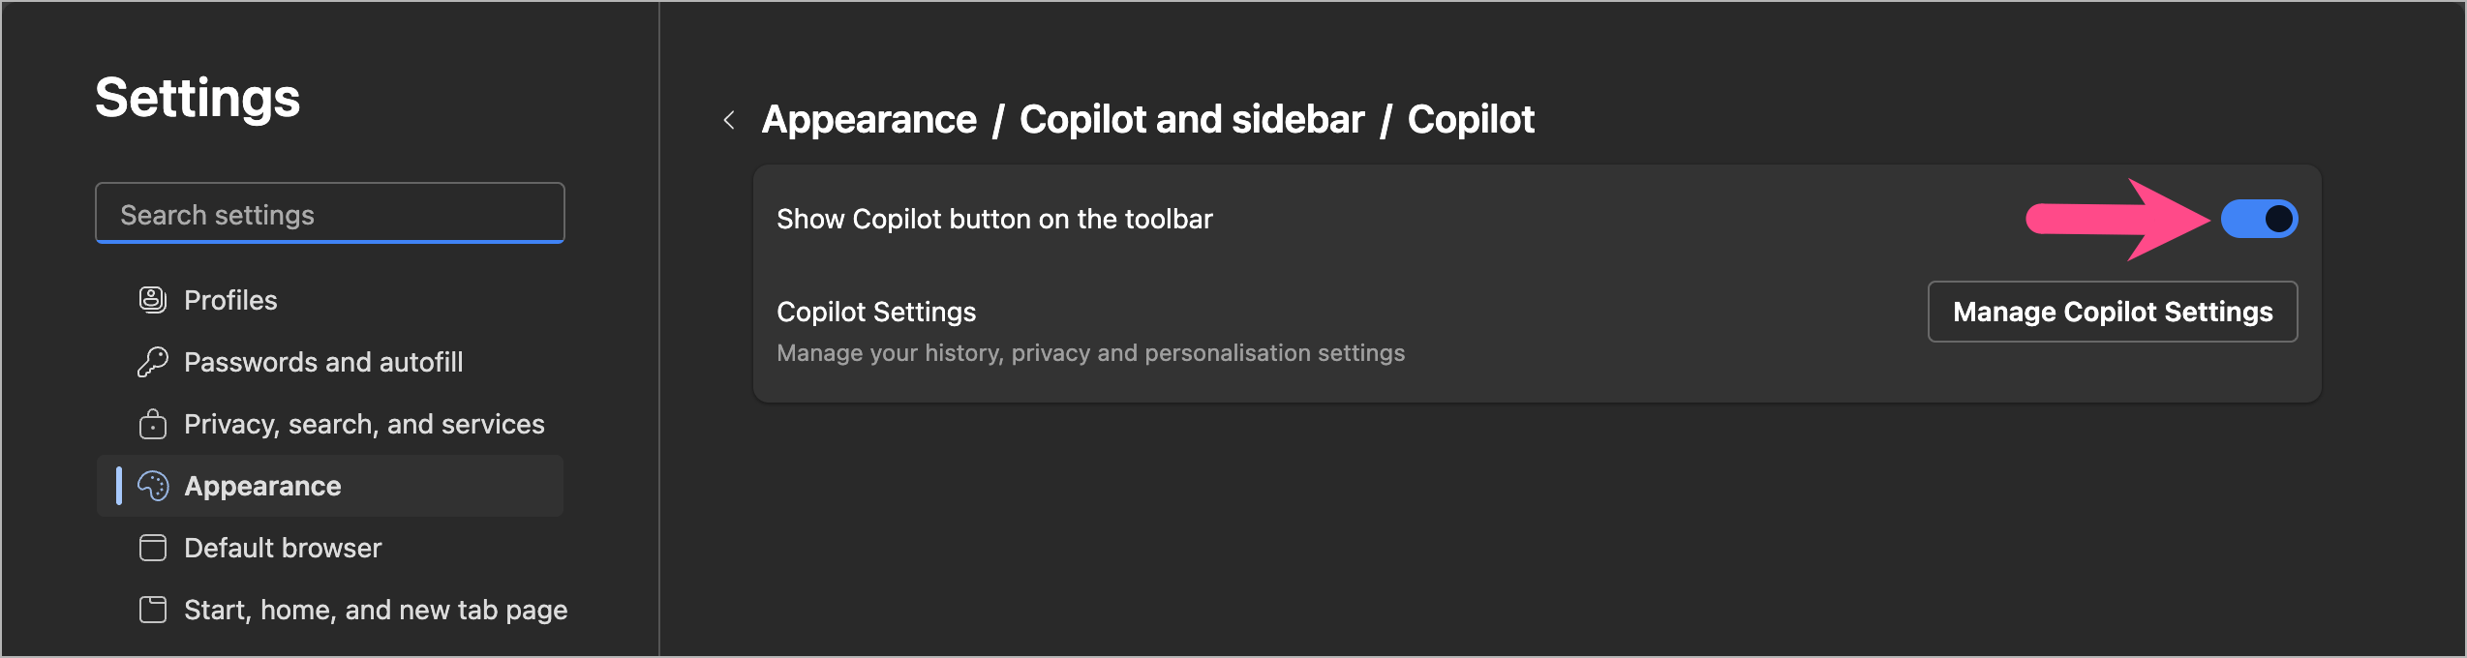
Task: Select Privacy, search, and services
Action: [x=364, y=424]
